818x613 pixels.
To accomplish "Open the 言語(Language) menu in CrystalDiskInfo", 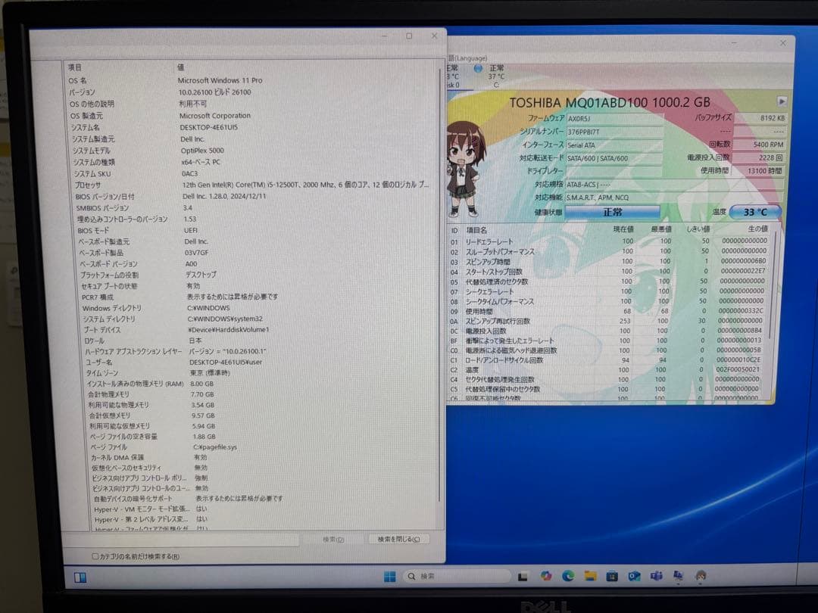I will [466, 58].
